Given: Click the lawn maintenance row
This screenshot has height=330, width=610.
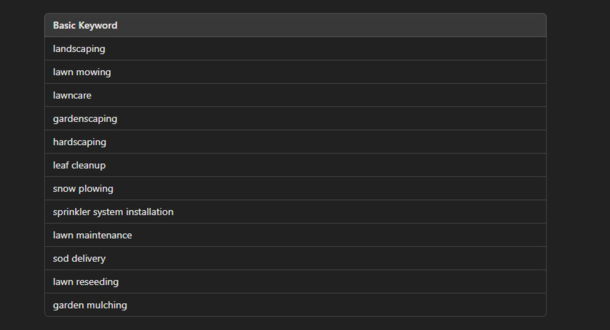Looking at the screenshot, I should [296, 235].
